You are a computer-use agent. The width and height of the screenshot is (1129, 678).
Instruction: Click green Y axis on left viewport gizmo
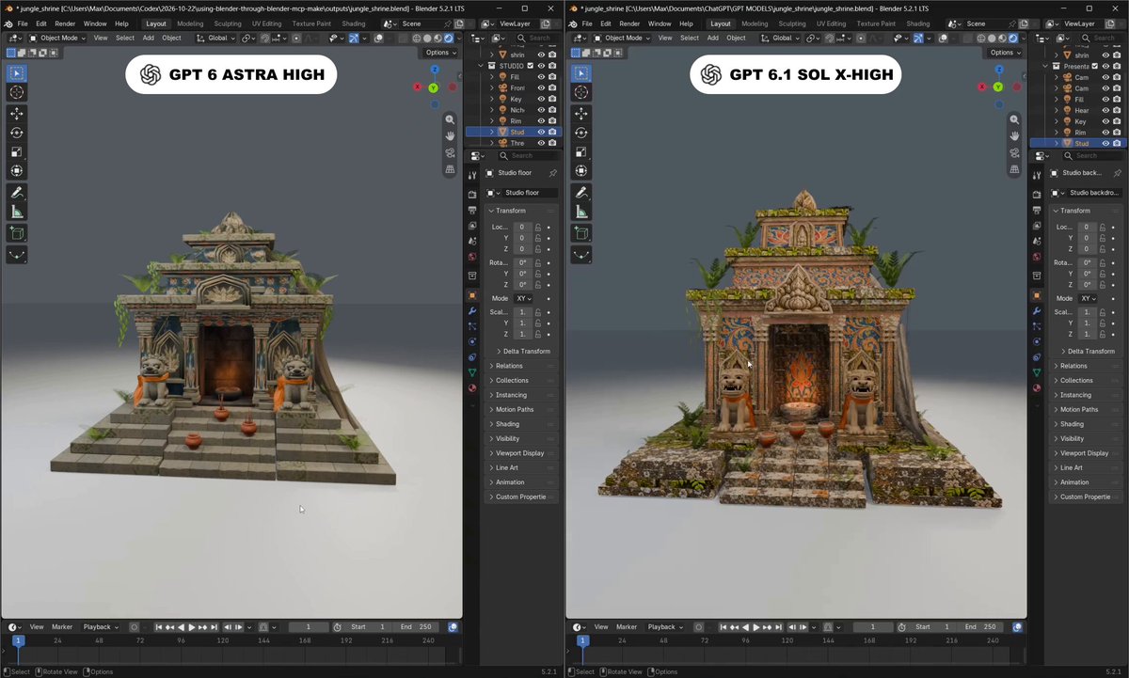(x=434, y=87)
